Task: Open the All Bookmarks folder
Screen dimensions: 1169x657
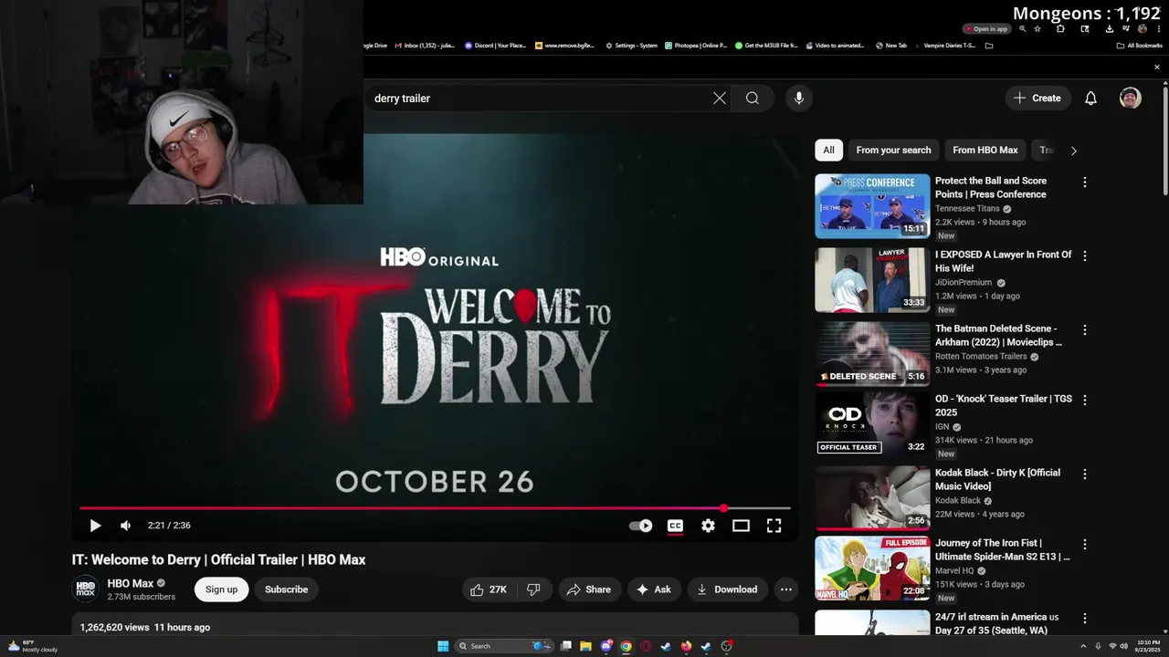Action: (x=1139, y=46)
